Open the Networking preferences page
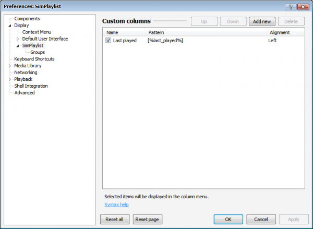The width and height of the screenshot is (313, 229). (26, 73)
